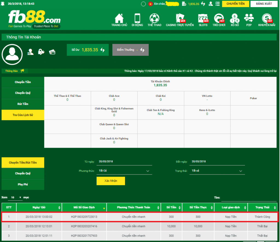The width and height of the screenshot is (280, 242).
Task: Open the Trang Chủ home icon
Action: tap(119, 19)
